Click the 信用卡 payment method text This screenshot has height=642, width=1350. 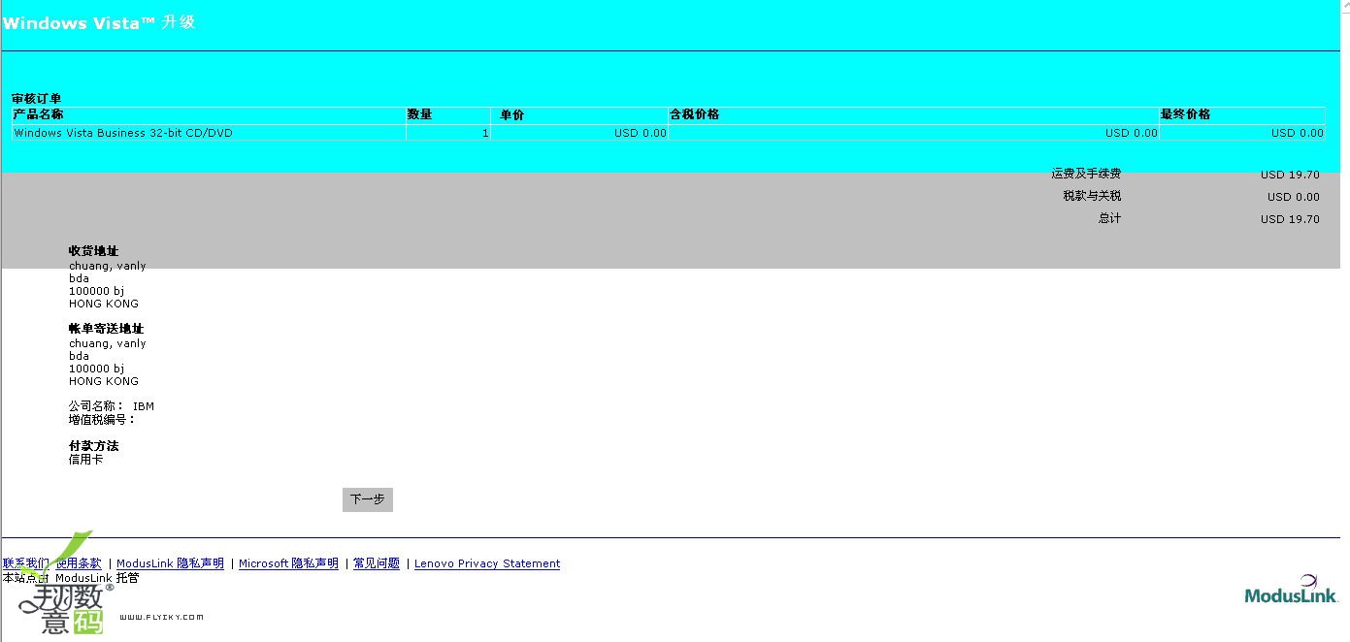(x=86, y=460)
